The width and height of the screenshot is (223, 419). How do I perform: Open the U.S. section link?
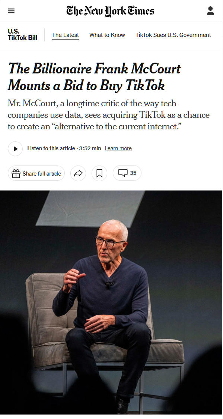14,31
